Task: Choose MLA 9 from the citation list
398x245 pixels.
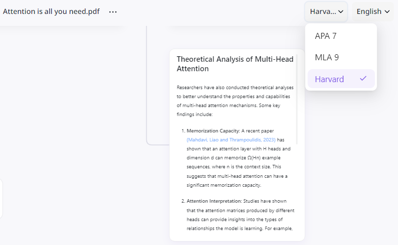Action: coord(341,57)
